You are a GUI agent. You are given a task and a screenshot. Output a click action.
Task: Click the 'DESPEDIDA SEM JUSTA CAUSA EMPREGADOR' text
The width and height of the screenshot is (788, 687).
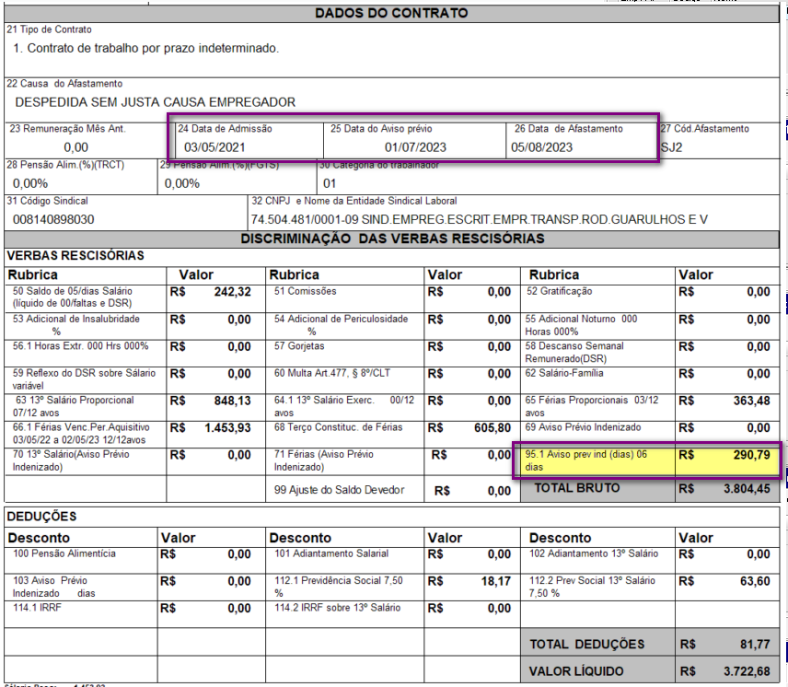(156, 102)
